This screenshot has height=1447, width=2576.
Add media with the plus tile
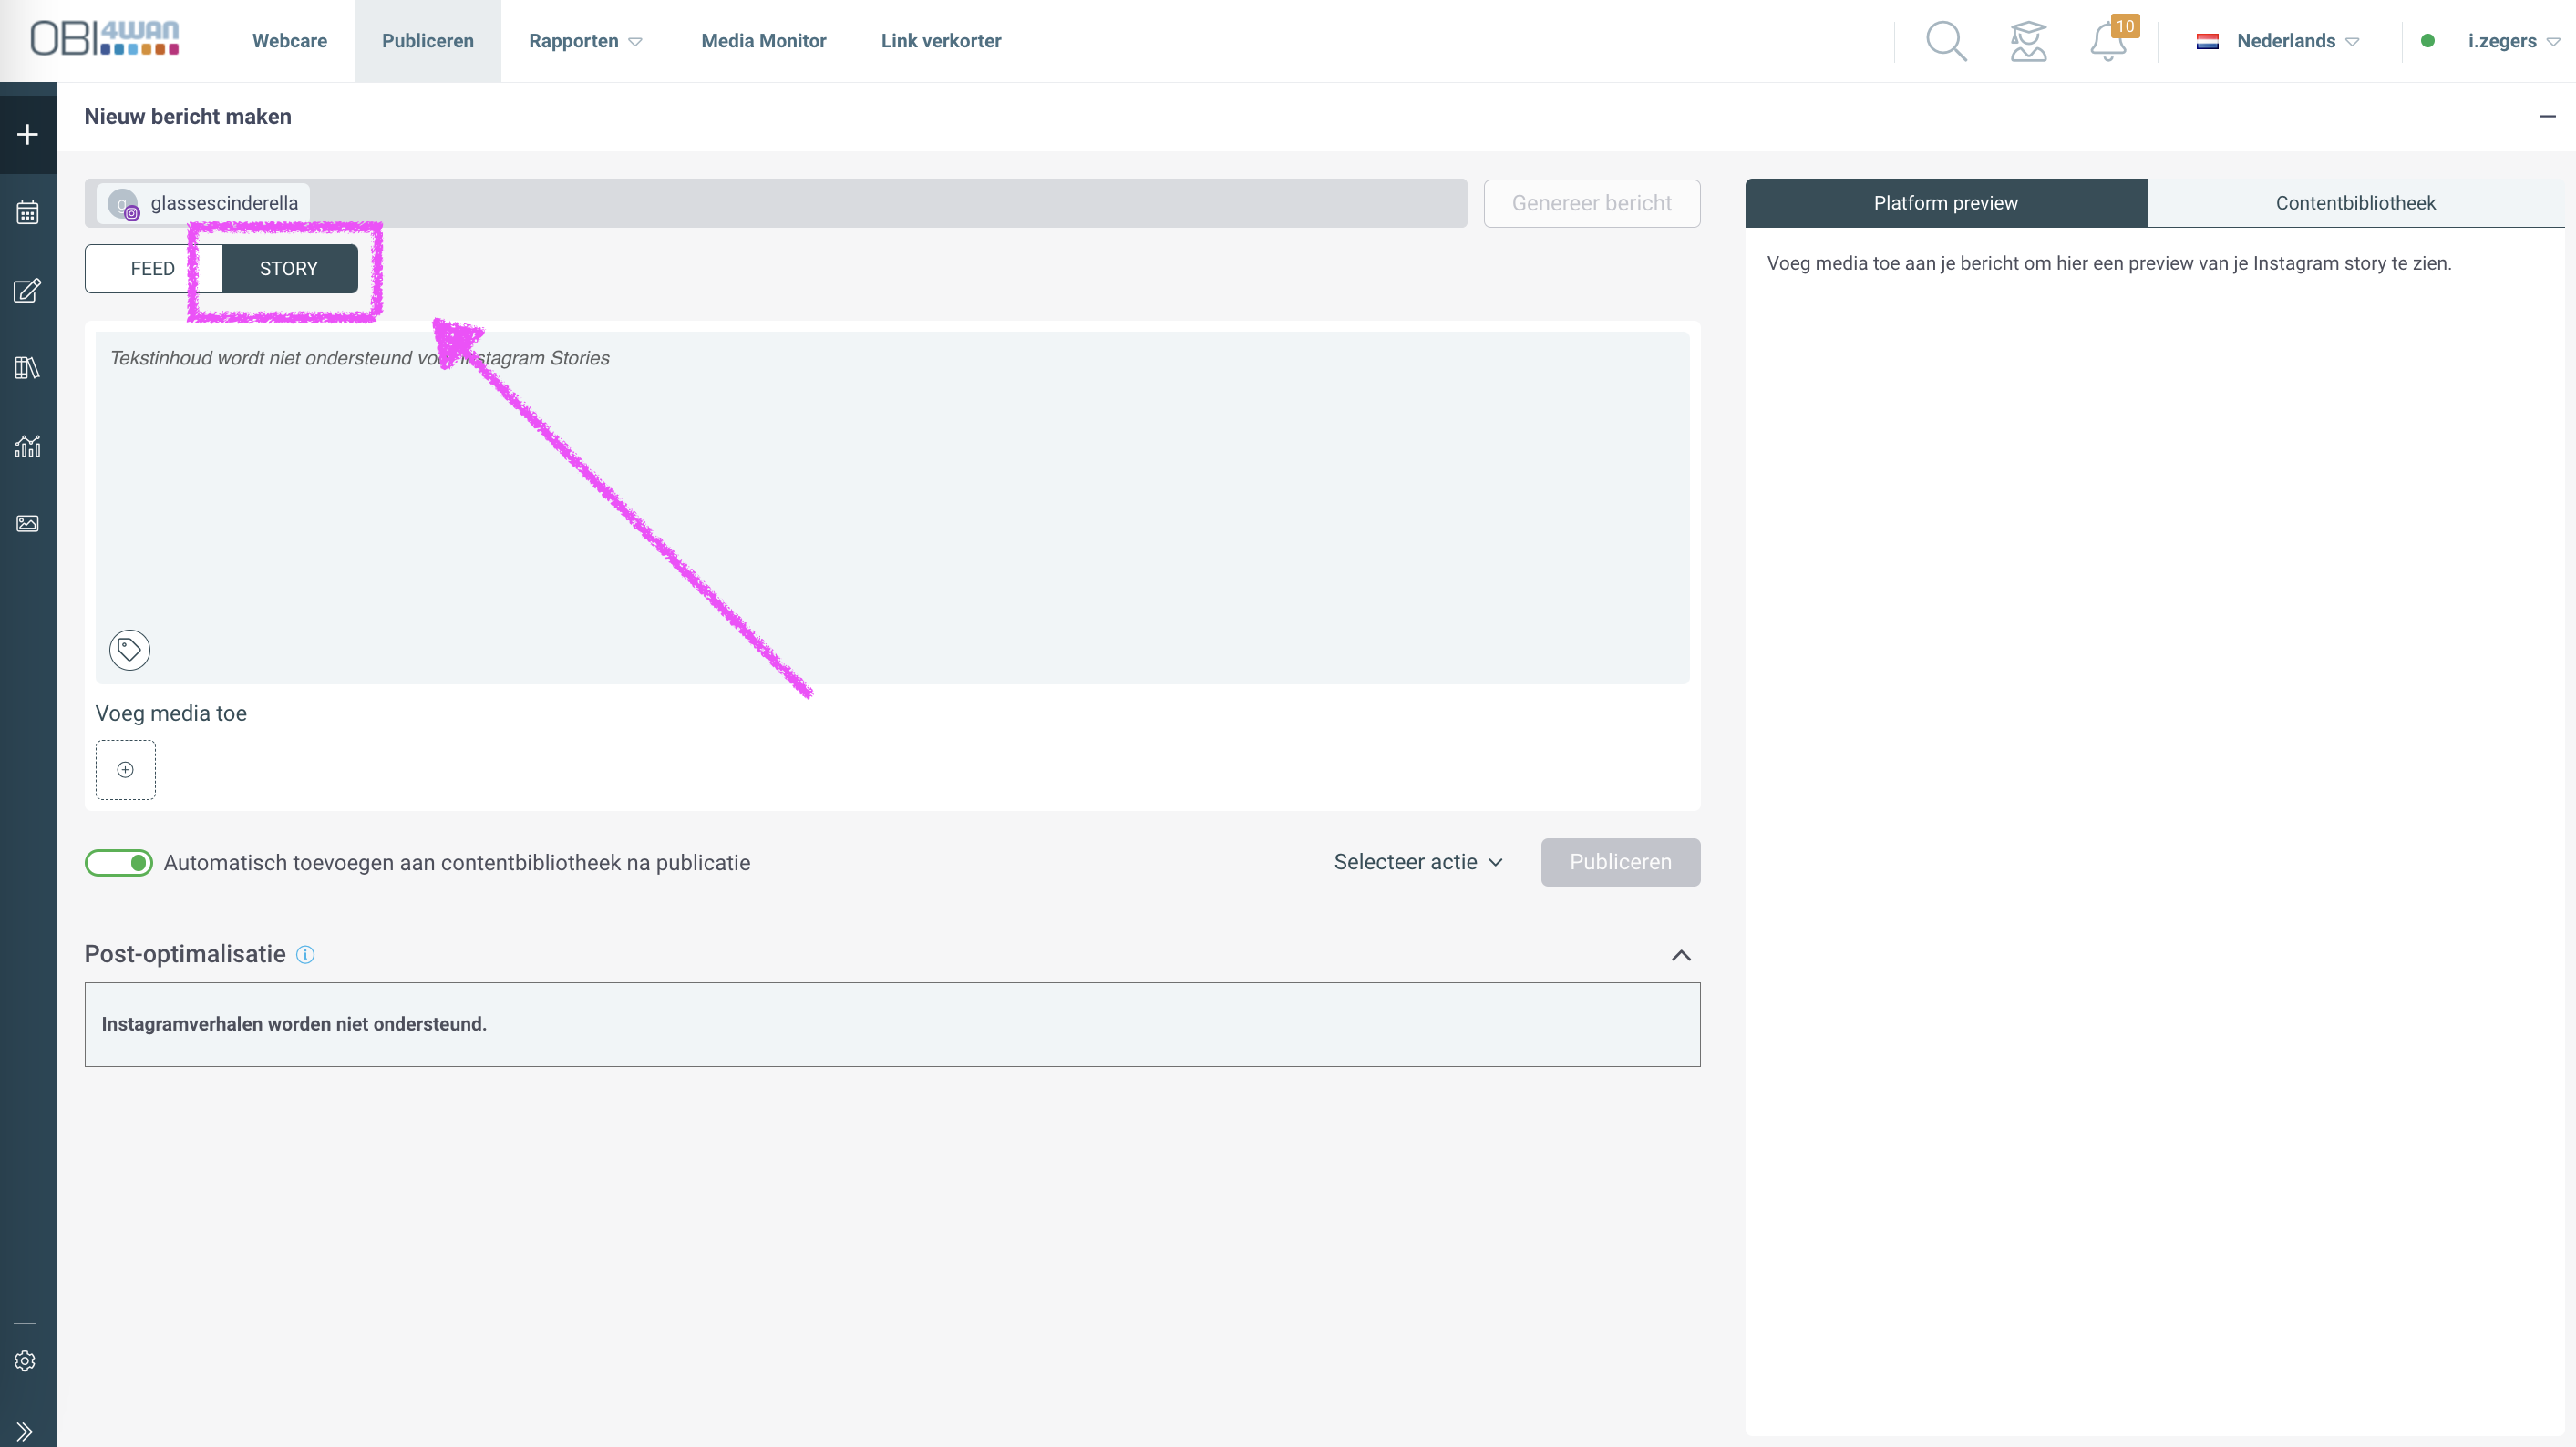(125, 769)
